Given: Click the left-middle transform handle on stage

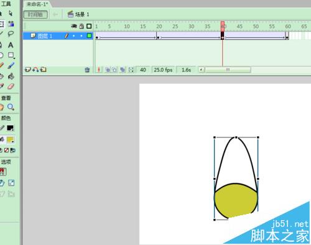Looking at the screenshot, I should click(x=215, y=178).
